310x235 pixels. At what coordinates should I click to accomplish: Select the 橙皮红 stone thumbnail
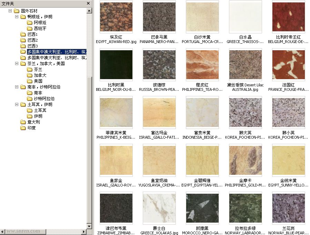(202, 65)
